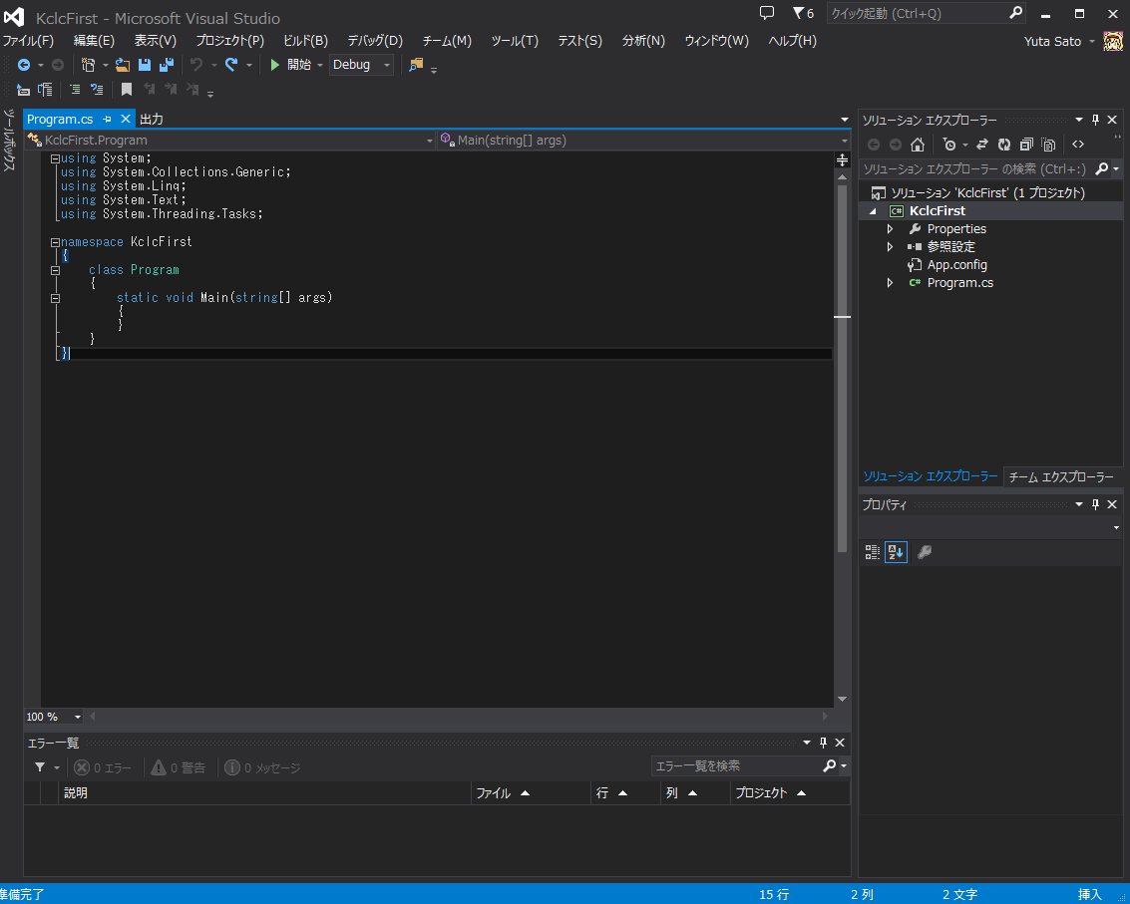
Task: Toggle auto-hide pin on エラー一覧 panel
Action: [x=823, y=743]
